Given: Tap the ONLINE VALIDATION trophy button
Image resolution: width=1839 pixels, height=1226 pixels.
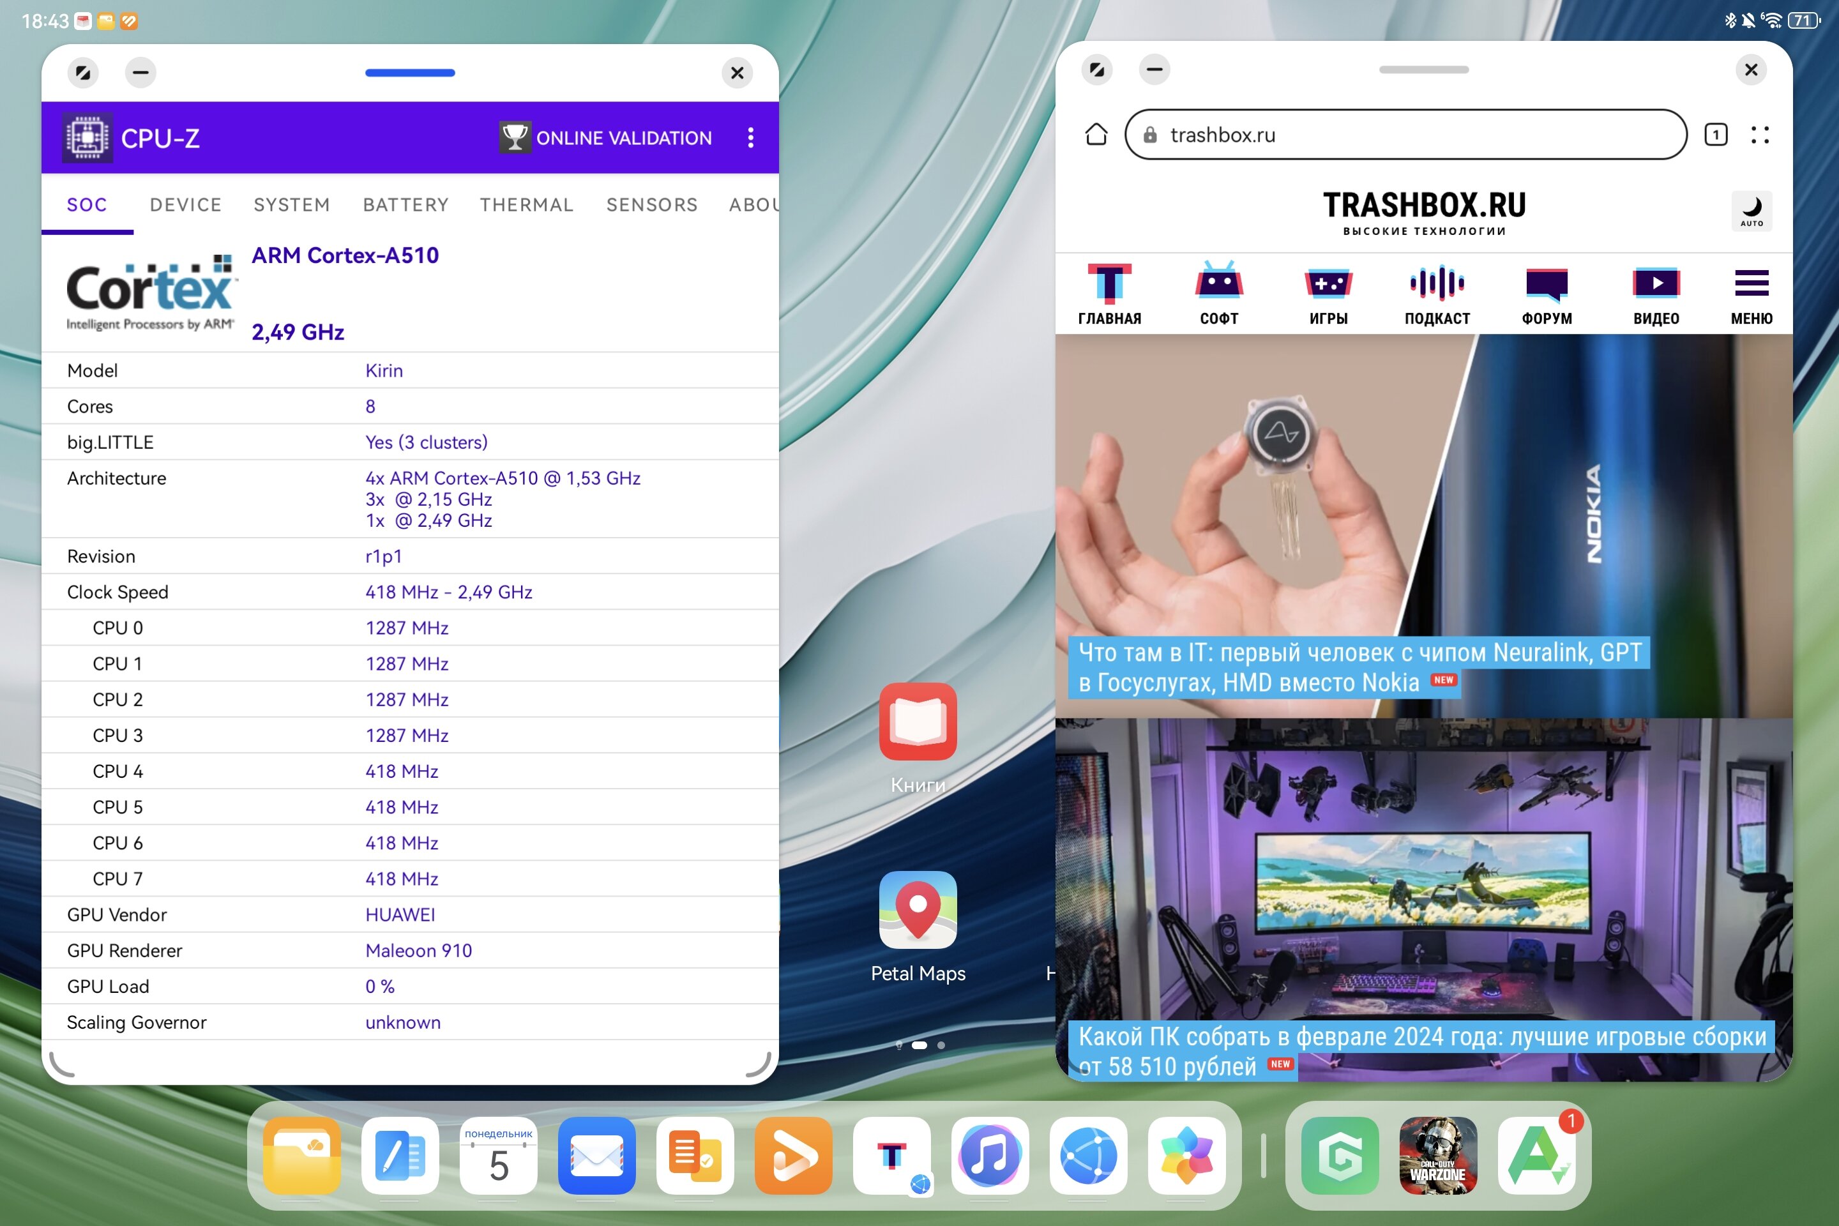Looking at the screenshot, I should tap(606, 138).
